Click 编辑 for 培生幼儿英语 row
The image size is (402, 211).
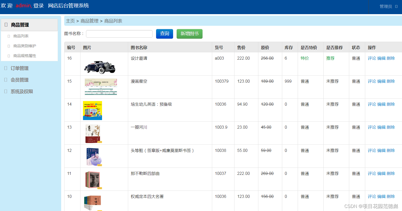381,104
